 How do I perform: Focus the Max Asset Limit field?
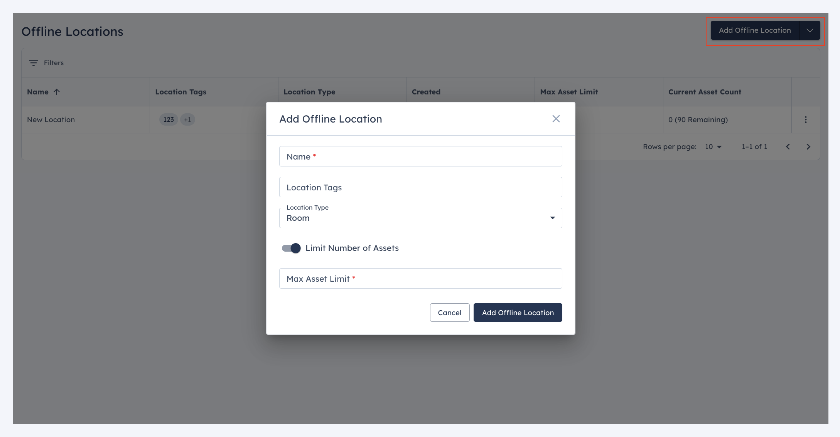(x=420, y=279)
